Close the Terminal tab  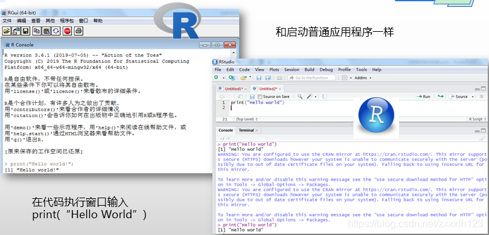pyautogui.click(x=257, y=130)
